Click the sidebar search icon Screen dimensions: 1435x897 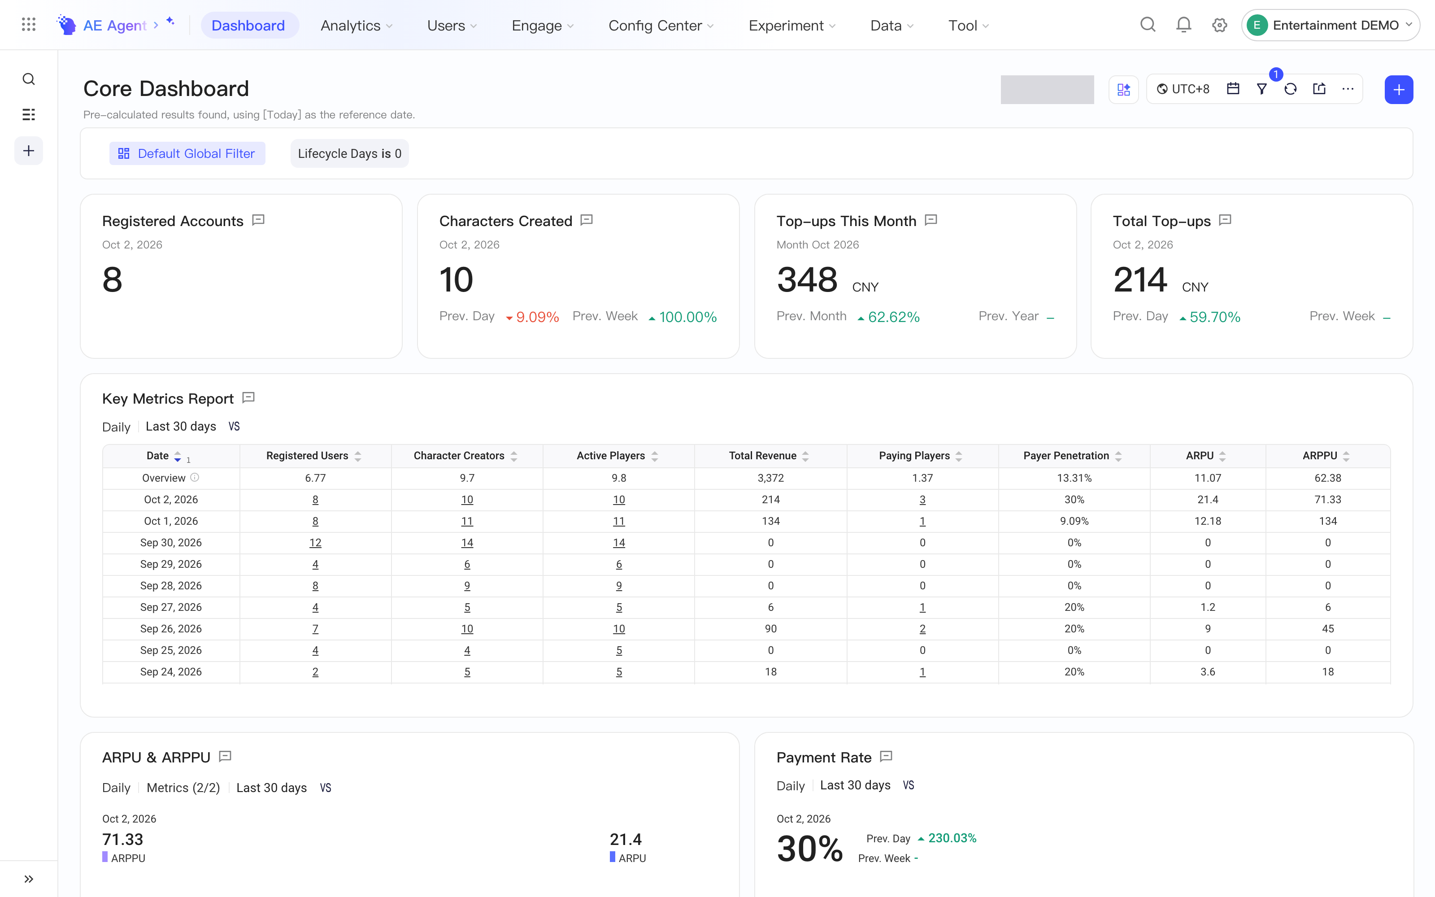(28, 79)
